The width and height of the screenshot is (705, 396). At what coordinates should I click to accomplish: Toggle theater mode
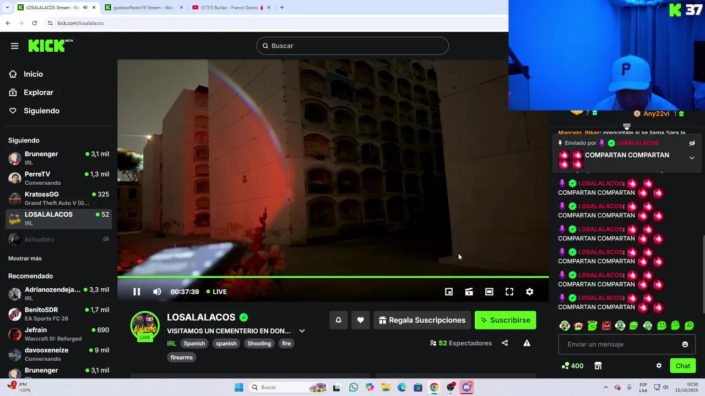pos(489,292)
